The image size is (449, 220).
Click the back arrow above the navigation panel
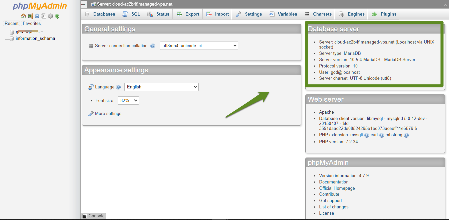click(x=83, y=4)
